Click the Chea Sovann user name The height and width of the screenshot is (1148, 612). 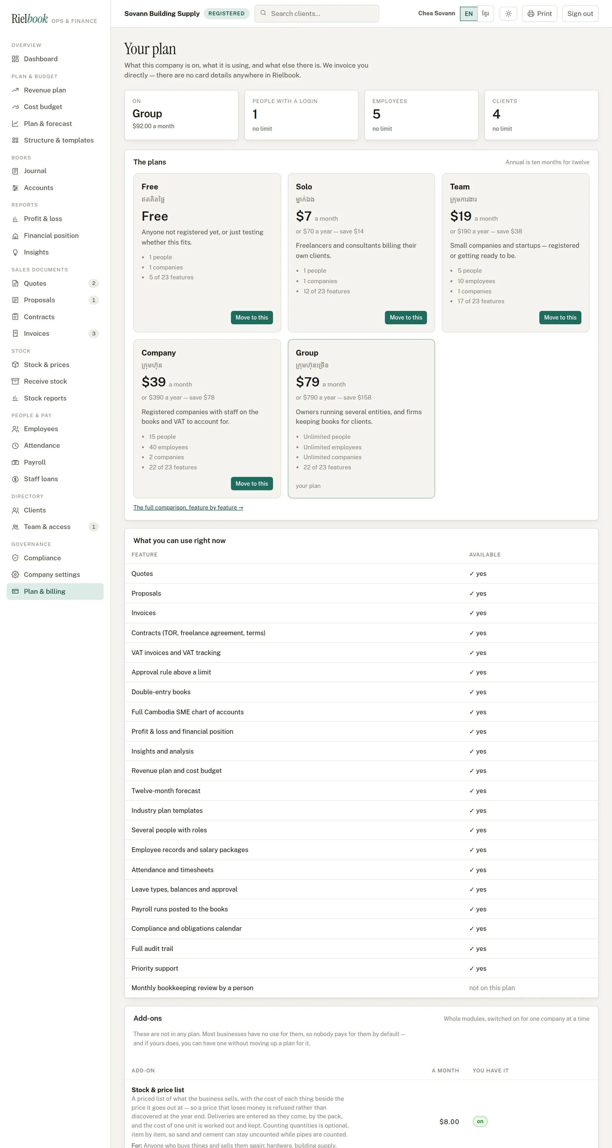[436, 13]
